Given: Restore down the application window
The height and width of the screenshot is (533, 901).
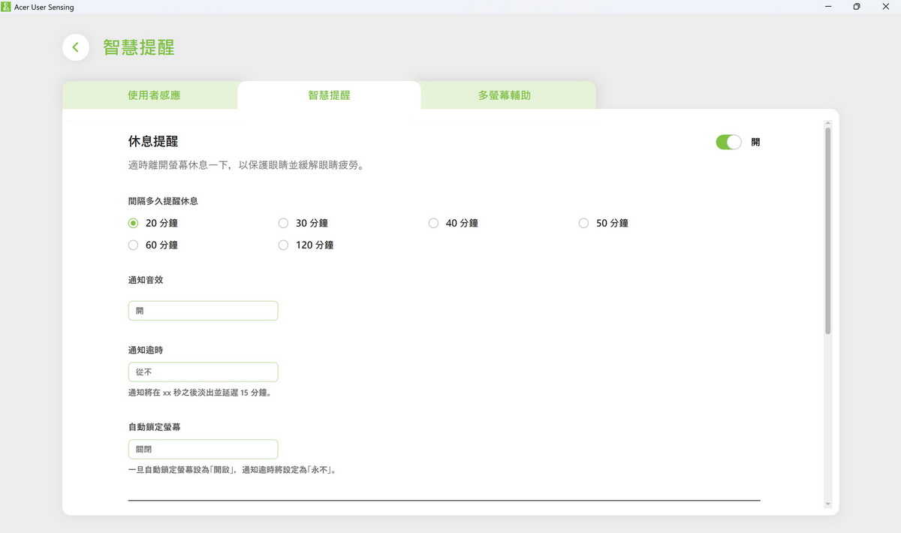Looking at the screenshot, I should pyautogui.click(x=857, y=7).
